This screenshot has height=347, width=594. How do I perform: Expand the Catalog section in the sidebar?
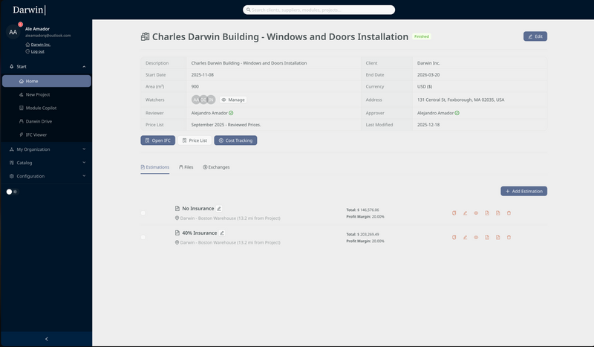click(x=46, y=162)
